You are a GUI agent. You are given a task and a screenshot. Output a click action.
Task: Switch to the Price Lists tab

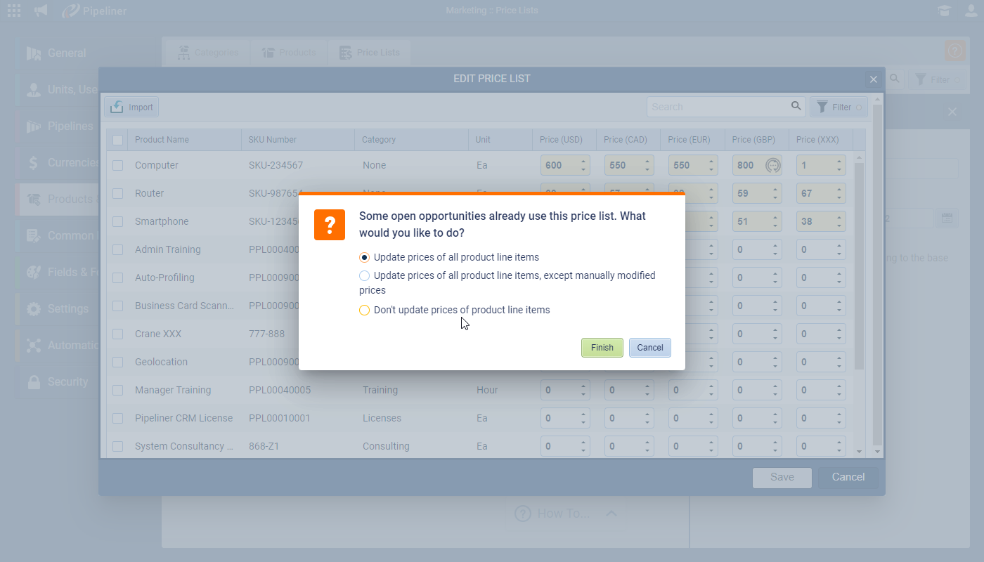pyautogui.click(x=370, y=53)
